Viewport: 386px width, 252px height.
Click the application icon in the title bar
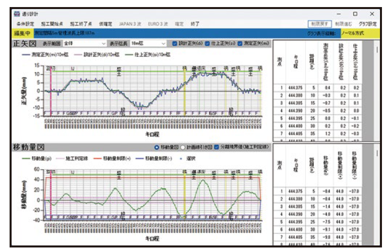point(17,15)
